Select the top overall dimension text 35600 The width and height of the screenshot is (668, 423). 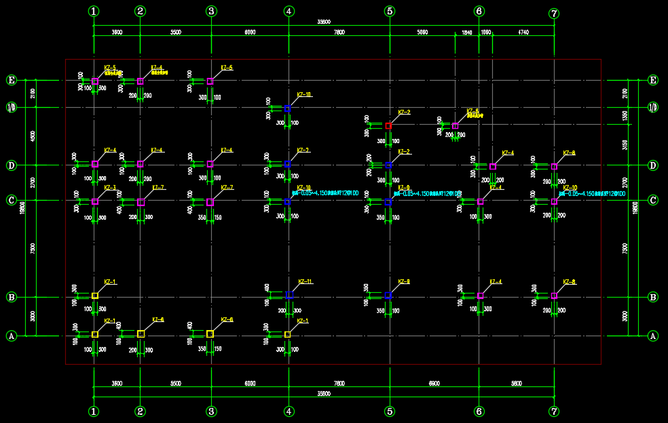324,22
